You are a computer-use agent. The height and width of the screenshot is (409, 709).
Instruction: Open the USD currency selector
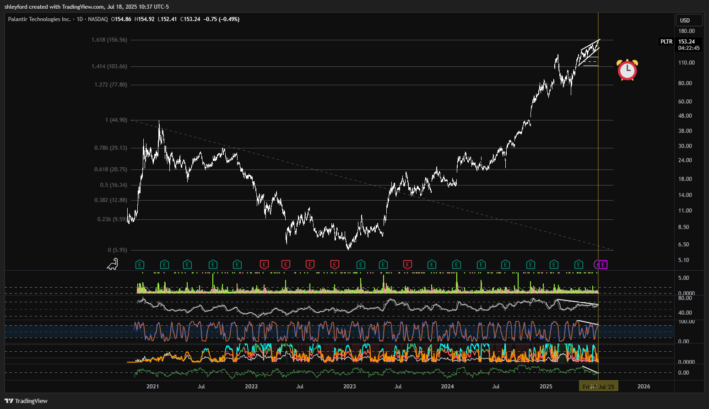tap(689, 20)
